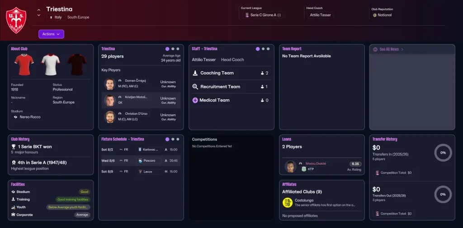Click the Lecce club crest icon

pos(140,172)
